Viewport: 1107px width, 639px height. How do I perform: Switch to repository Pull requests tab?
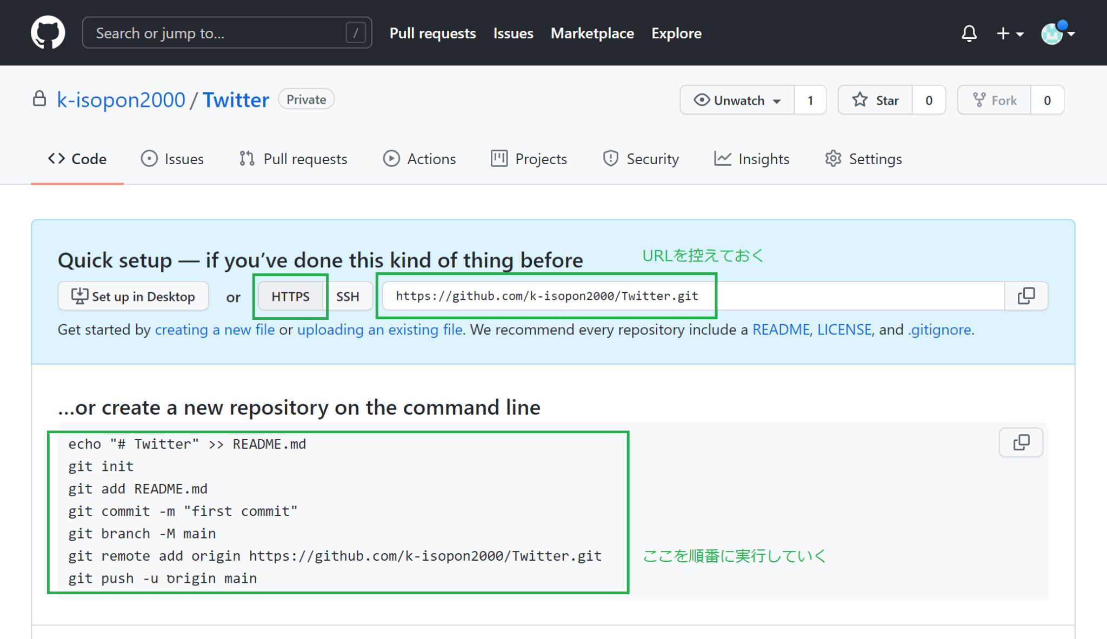pyautogui.click(x=294, y=159)
